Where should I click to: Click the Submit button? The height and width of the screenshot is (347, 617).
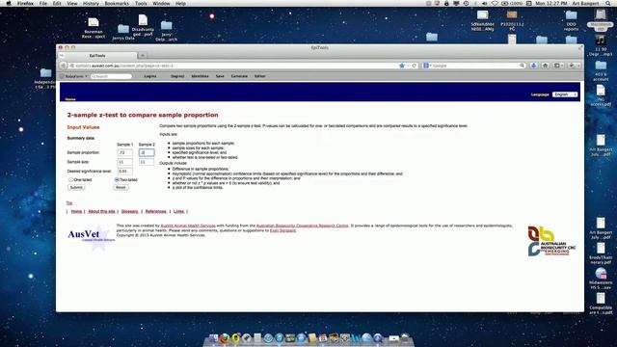point(76,188)
